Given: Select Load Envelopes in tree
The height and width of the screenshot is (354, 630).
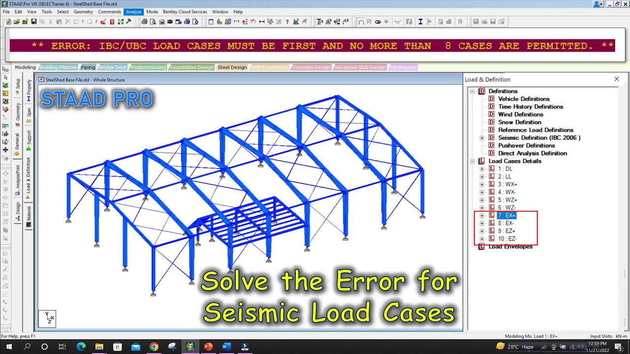Looking at the screenshot, I should click(510, 247).
